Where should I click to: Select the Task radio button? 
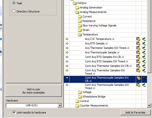14,3
